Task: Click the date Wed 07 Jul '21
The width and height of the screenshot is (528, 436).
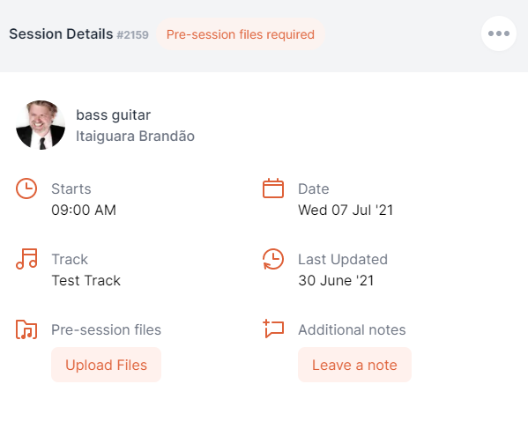Action: (x=346, y=210)
